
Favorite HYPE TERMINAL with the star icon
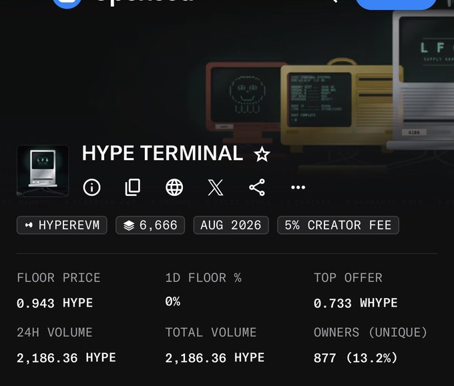coord(262,154)
